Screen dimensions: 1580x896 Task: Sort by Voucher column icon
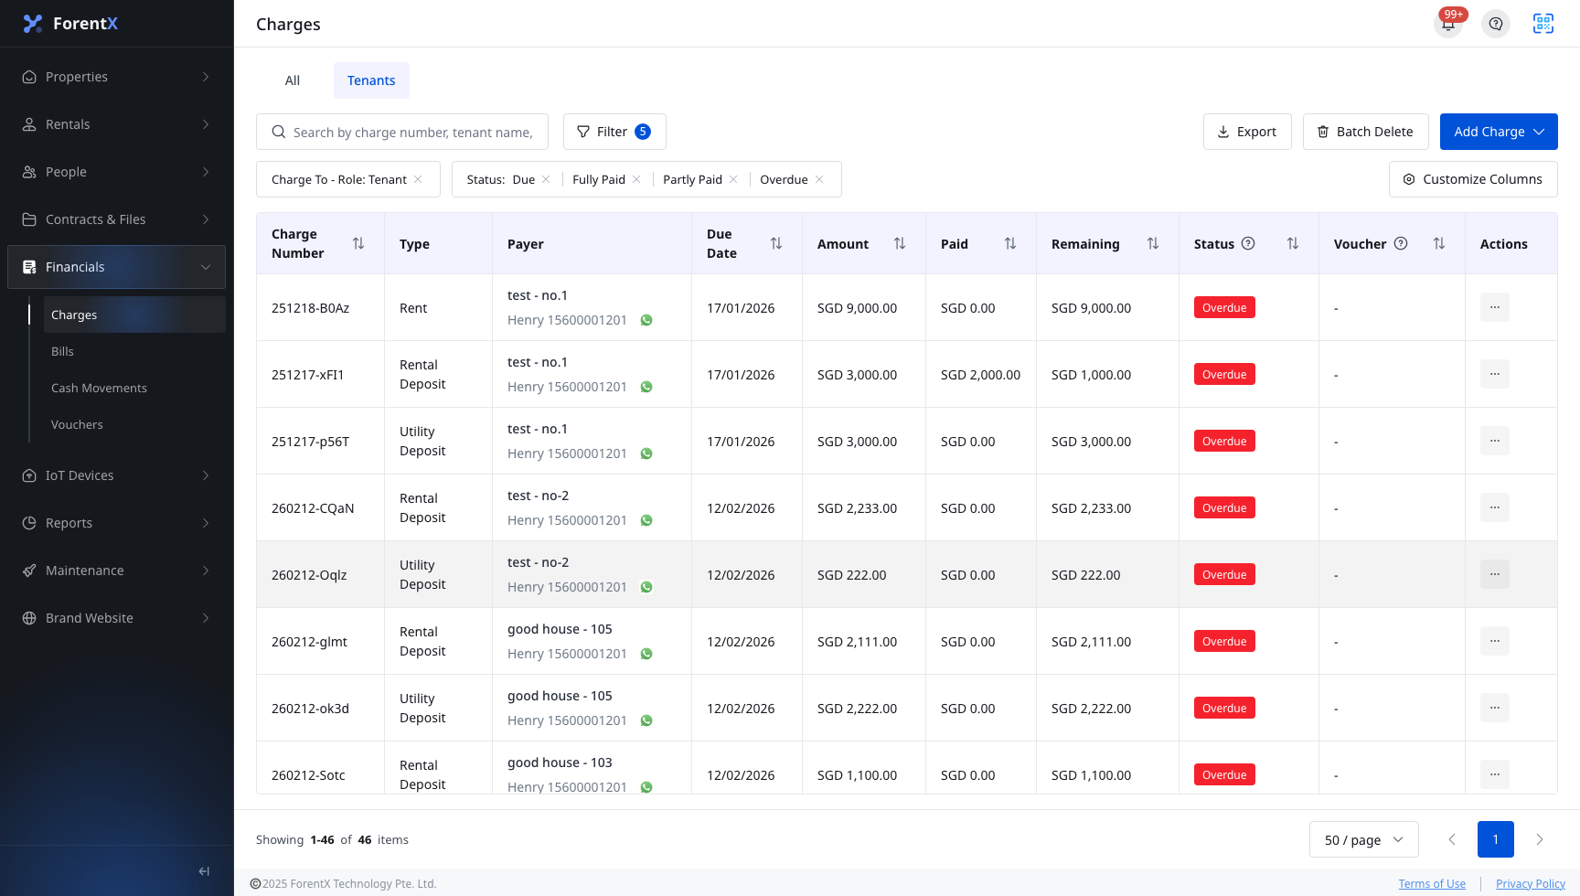tap(1439, 243)
